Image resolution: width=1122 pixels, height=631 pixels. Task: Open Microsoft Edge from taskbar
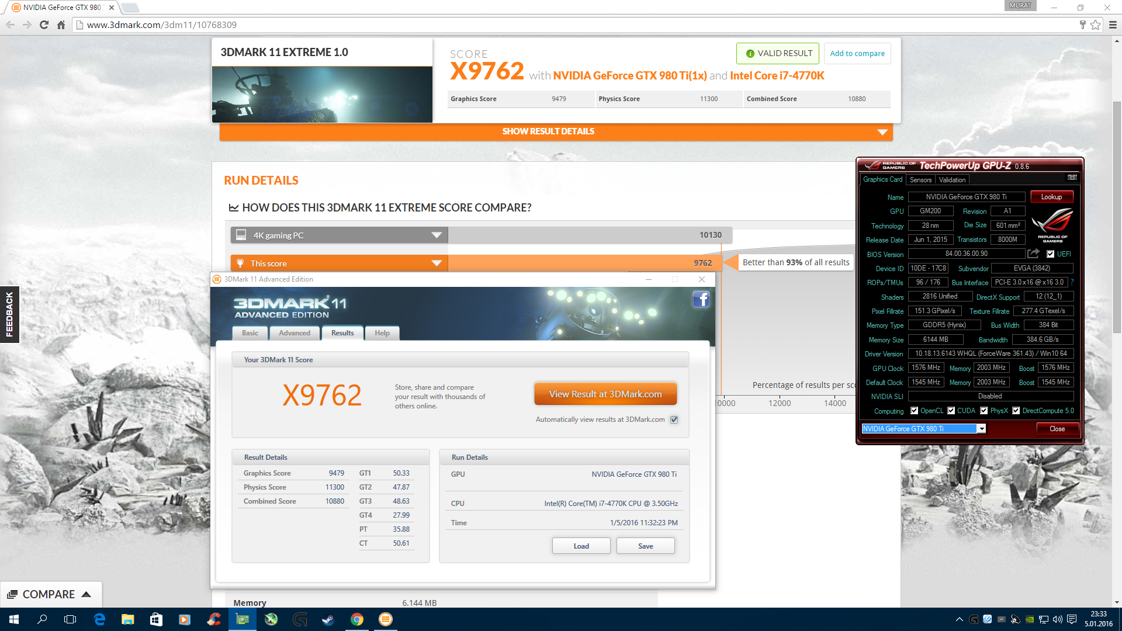tap(99, 619)
